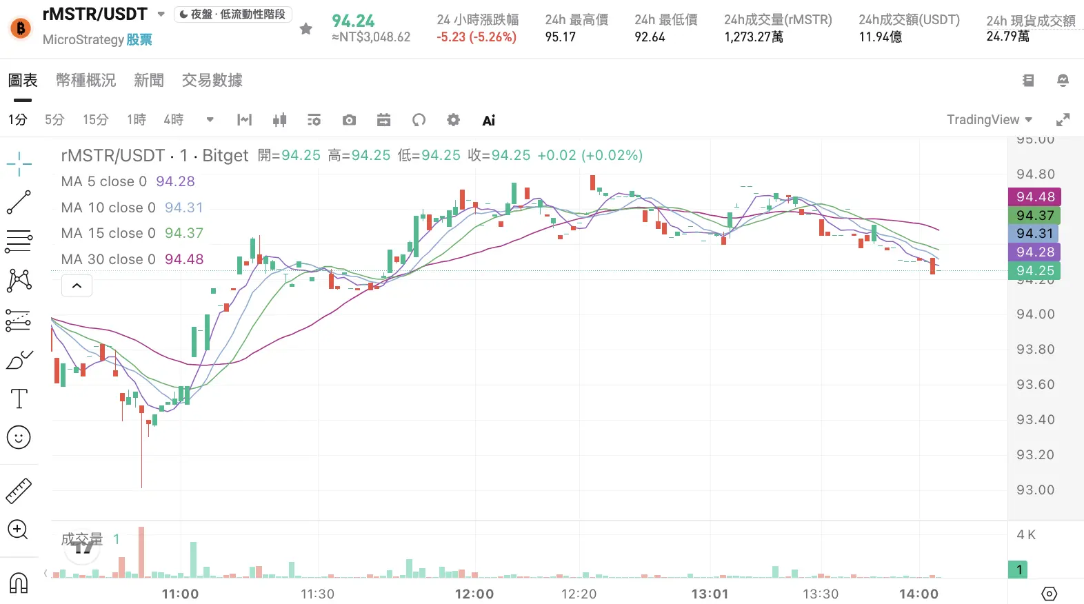Select the crosshair cursor tool
The height and width of the screenshot is (604, 1084).
click(x=19, y=163)
